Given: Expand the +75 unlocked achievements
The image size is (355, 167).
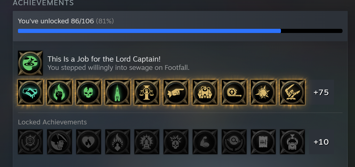Looking at the screenshot, I should (321, 92).
